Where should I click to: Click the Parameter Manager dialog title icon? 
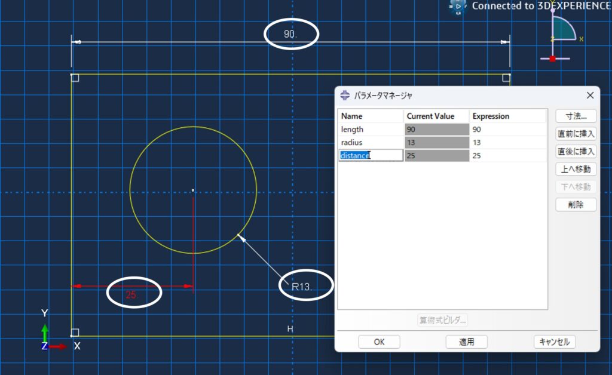[x=345, y=95]
